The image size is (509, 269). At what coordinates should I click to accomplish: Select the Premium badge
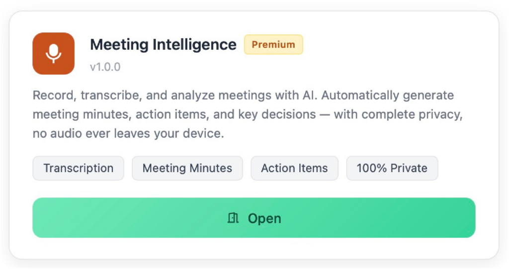tap(273, 45)
